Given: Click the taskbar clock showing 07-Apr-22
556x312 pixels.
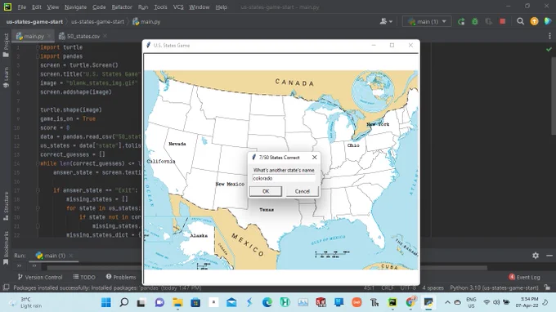Looking at the screenshot, I should point(527,302).
